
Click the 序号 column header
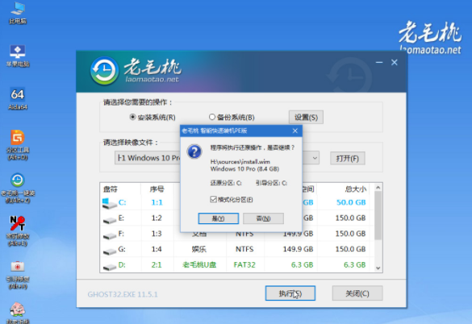coord(157,189)
